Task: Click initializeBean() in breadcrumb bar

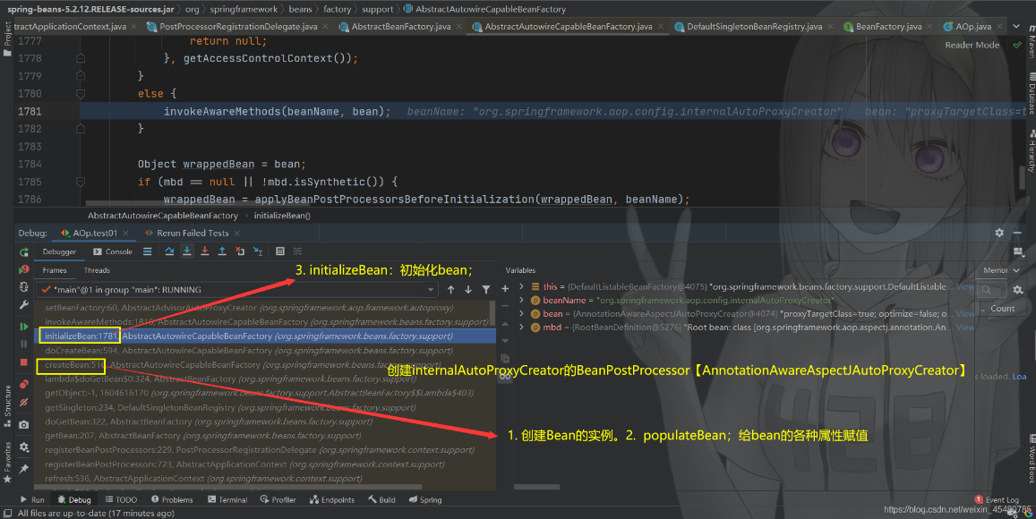Action: [281, 216]
